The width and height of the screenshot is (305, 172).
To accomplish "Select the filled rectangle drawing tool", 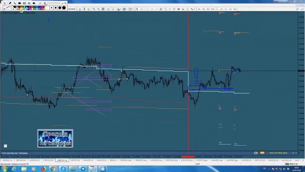I will (20, 3).
